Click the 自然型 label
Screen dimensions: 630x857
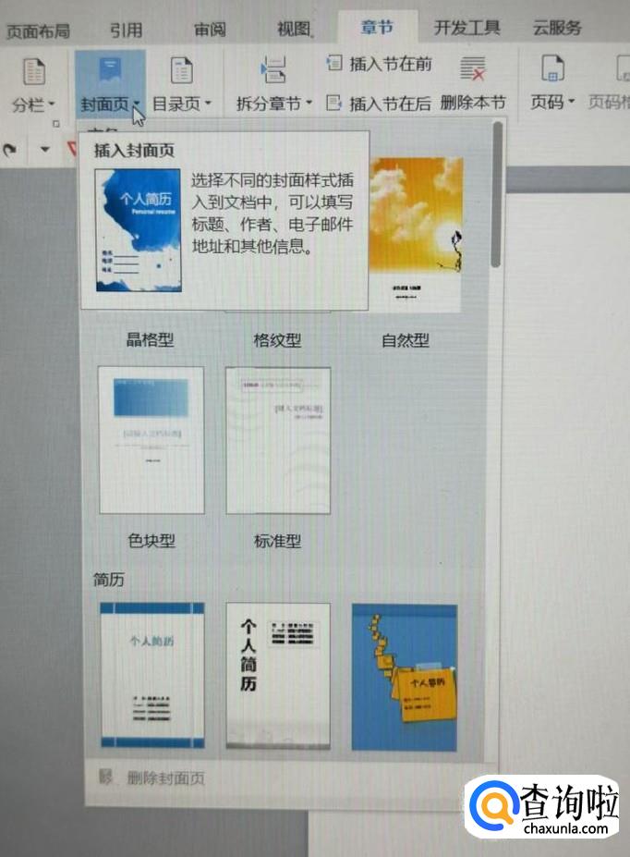(406, 340)
